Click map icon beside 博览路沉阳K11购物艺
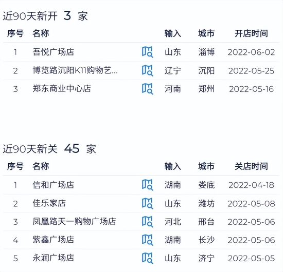 click(x=148, y=70)
